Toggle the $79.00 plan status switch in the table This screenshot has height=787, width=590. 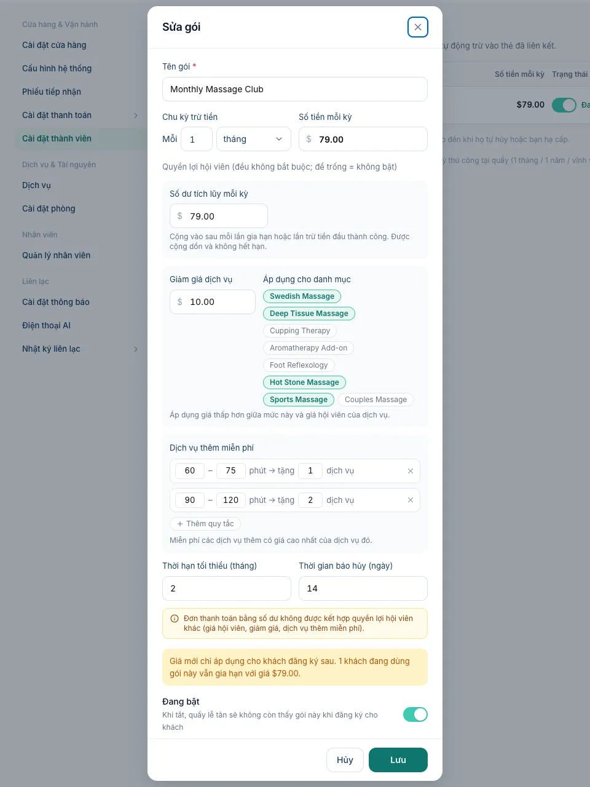(564, 105)
